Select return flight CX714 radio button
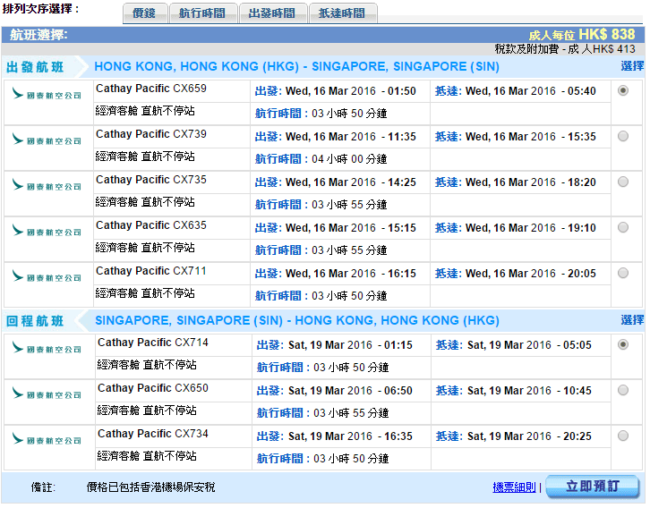The image size is (650, 508). pos(623,344)
